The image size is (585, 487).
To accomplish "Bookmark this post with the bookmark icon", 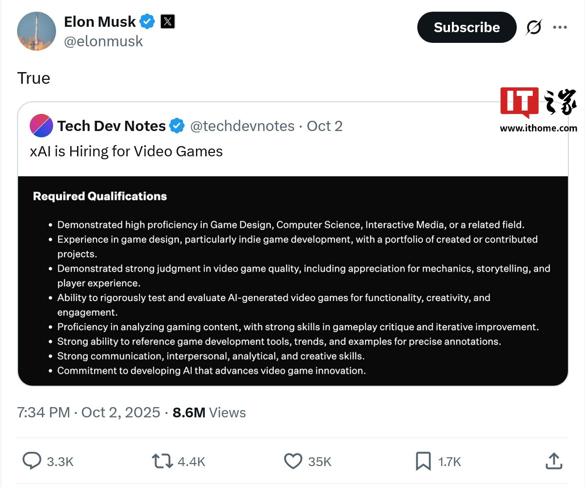I will [423, 461].
